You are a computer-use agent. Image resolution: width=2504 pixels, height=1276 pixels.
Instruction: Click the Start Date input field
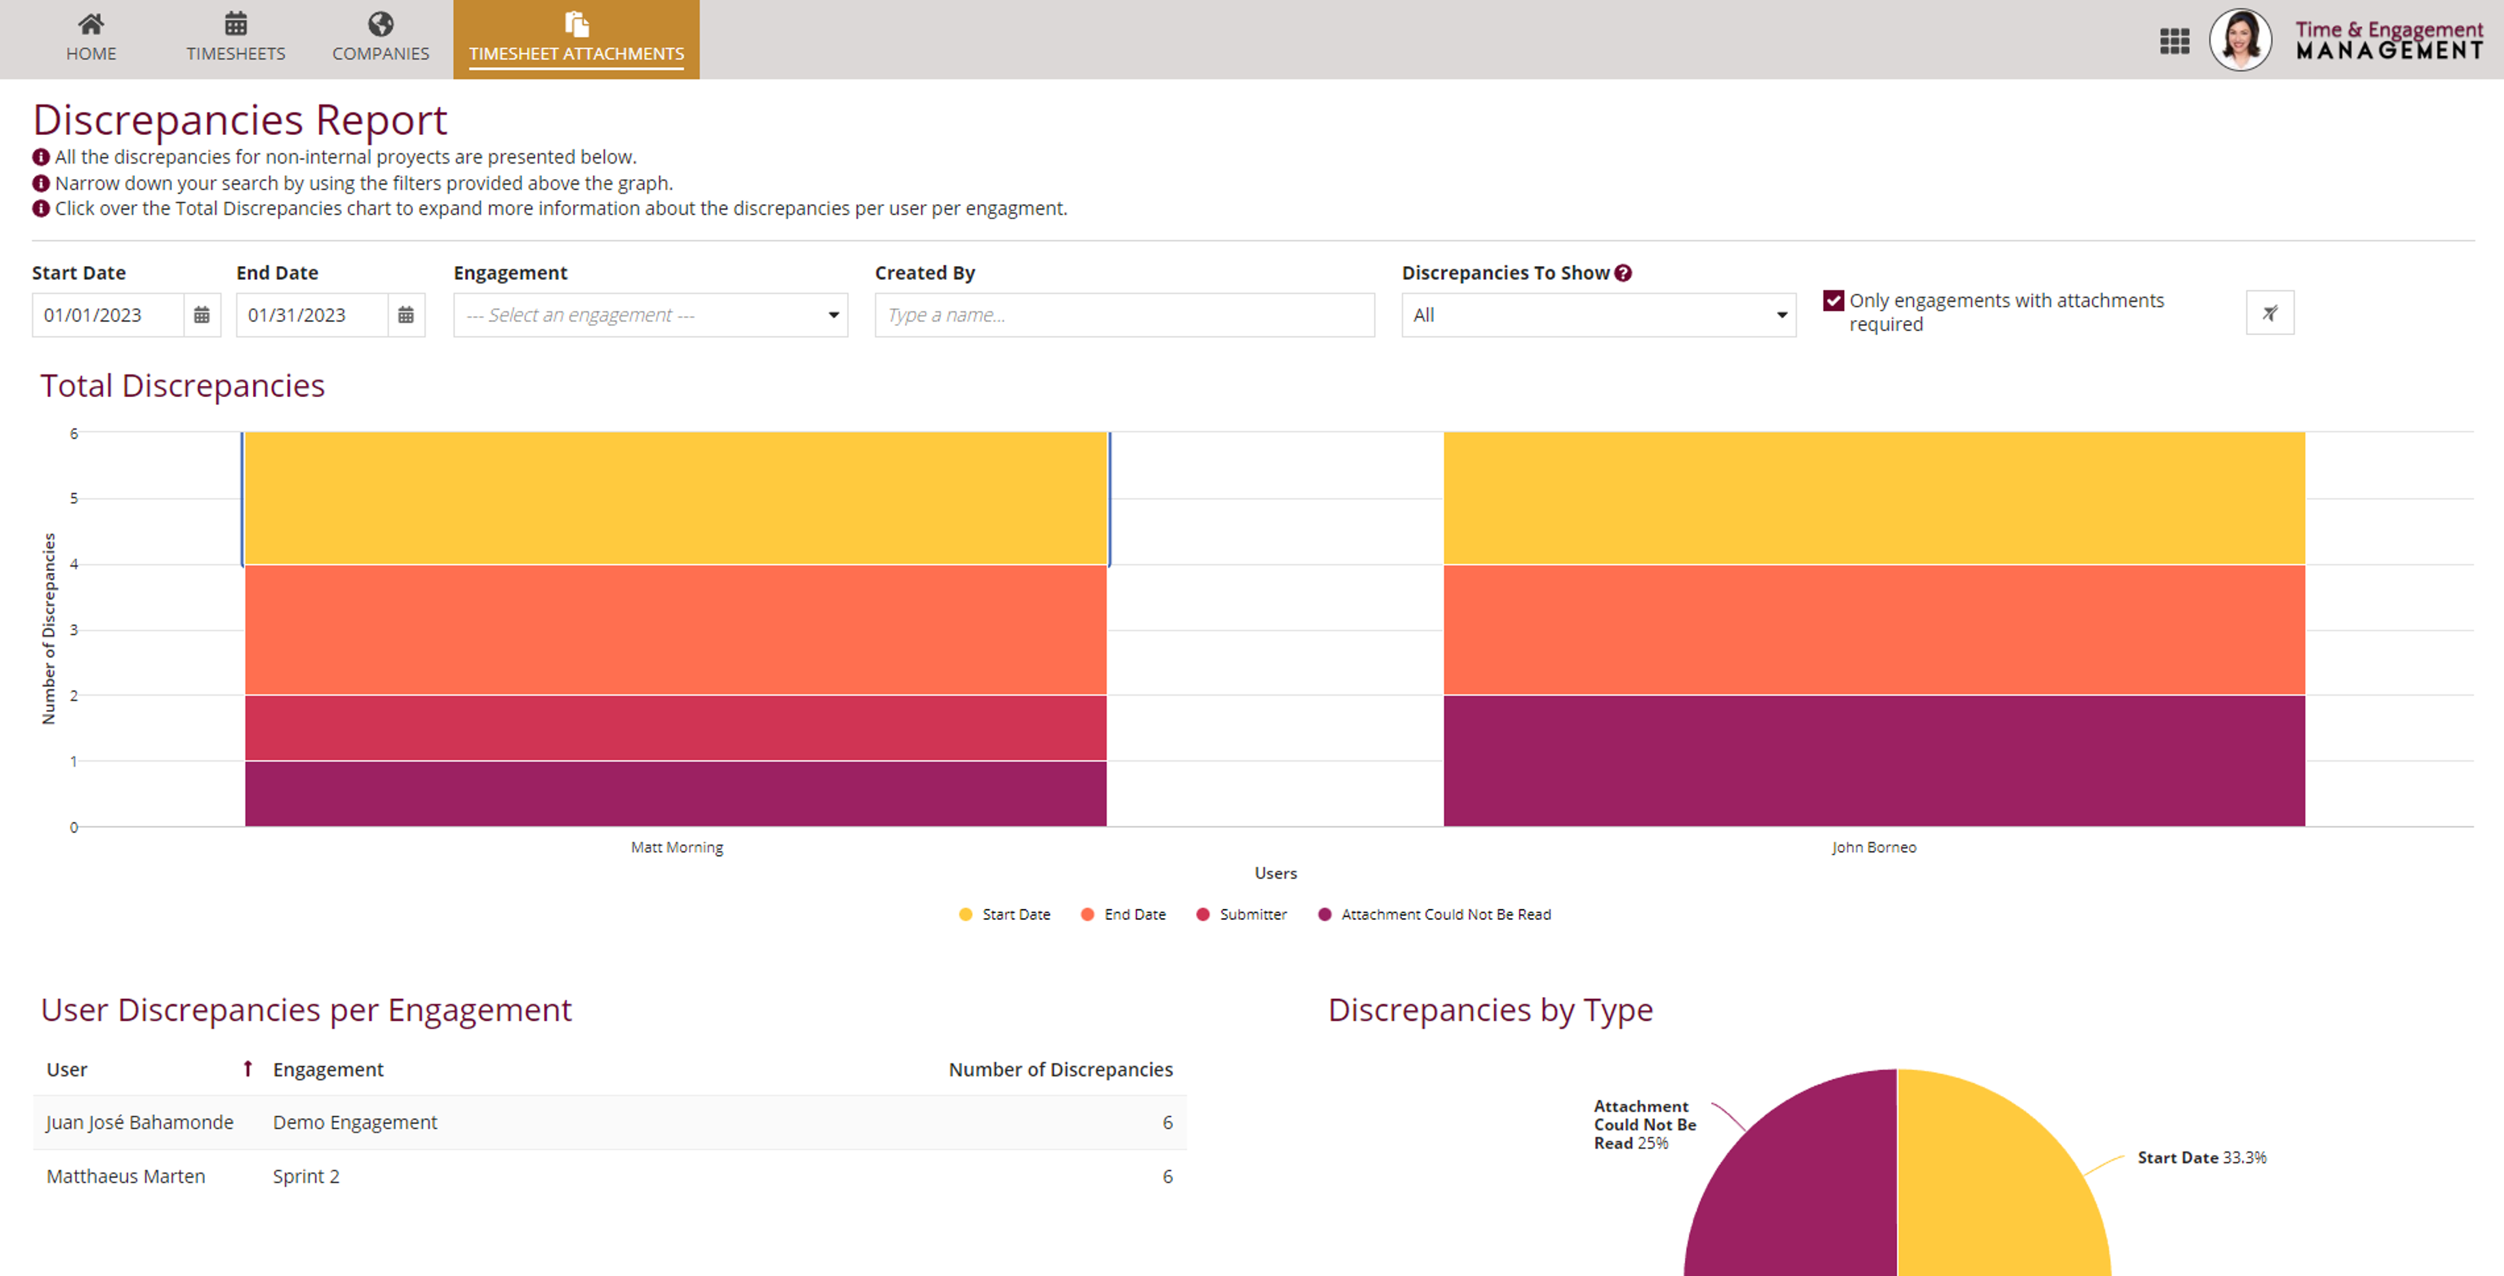108,315
